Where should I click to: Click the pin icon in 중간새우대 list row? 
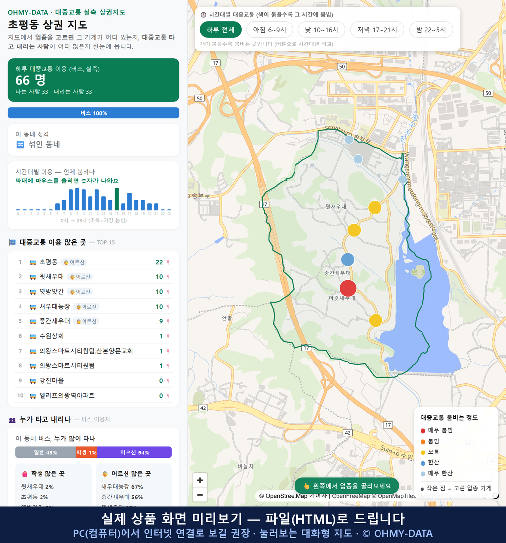(168, 322)
